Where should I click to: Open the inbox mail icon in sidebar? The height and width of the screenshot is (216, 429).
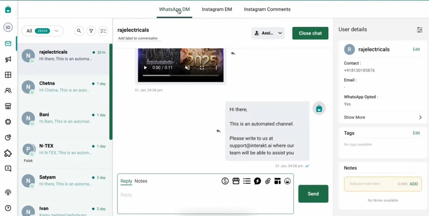coord(8,44)
